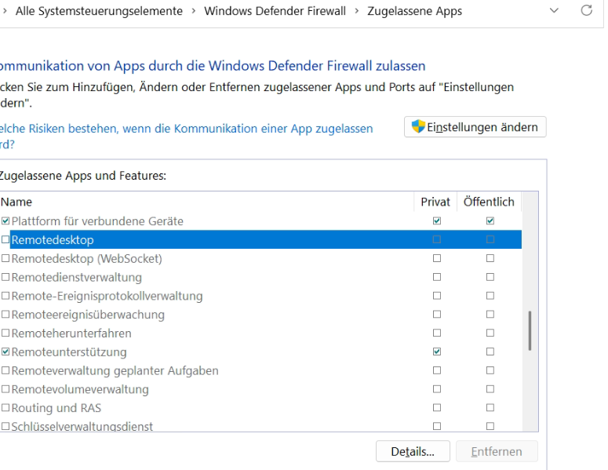
Task: Uncheck Plattform für verbundene Geräte name checkbox
Action: pos(5,221)
